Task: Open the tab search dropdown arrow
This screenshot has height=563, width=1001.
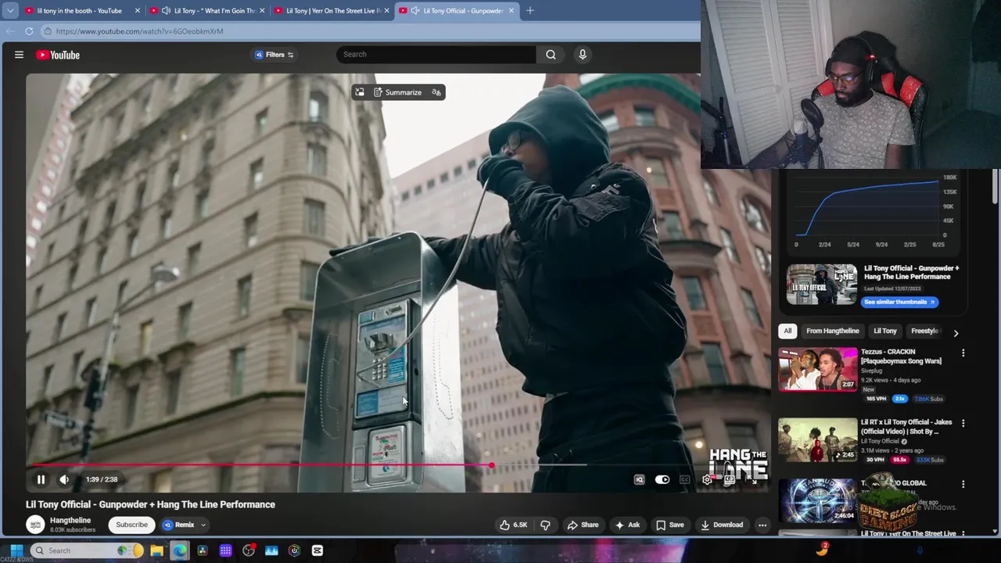Action: click(x=10, y=11)
